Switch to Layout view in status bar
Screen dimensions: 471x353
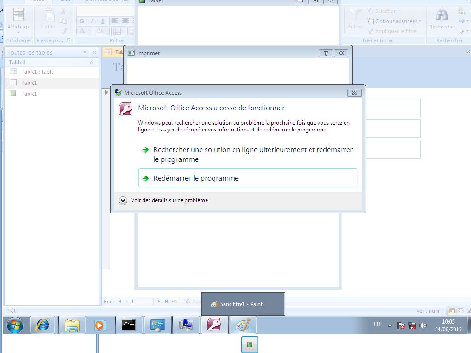(x=460, y=311)
